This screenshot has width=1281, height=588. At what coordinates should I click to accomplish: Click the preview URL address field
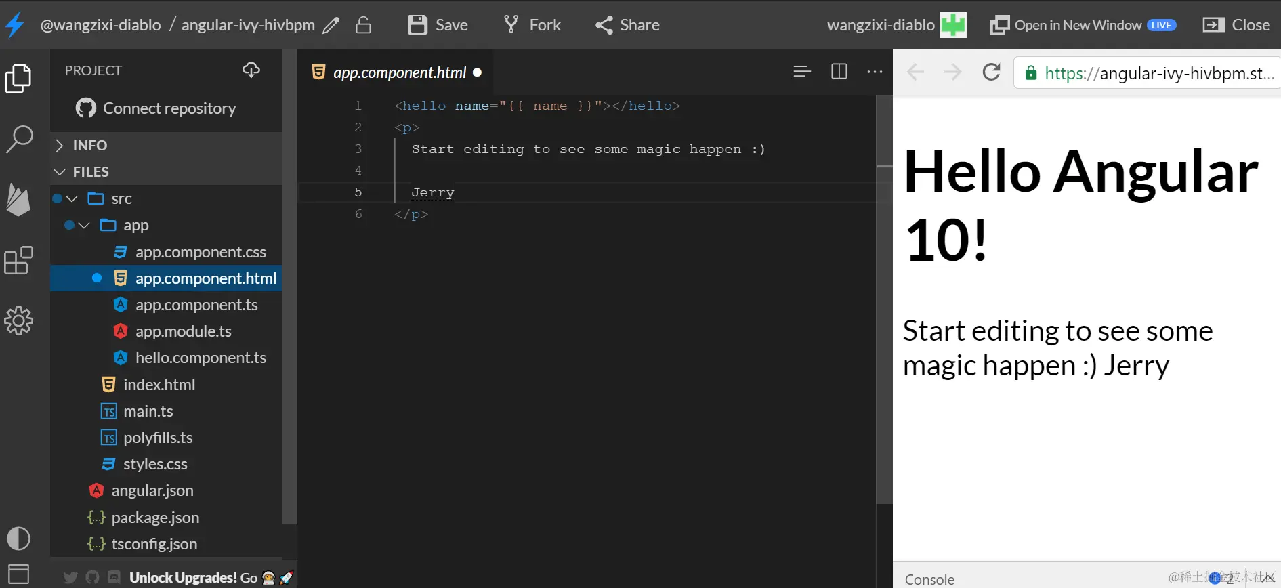coord(1147,73)
